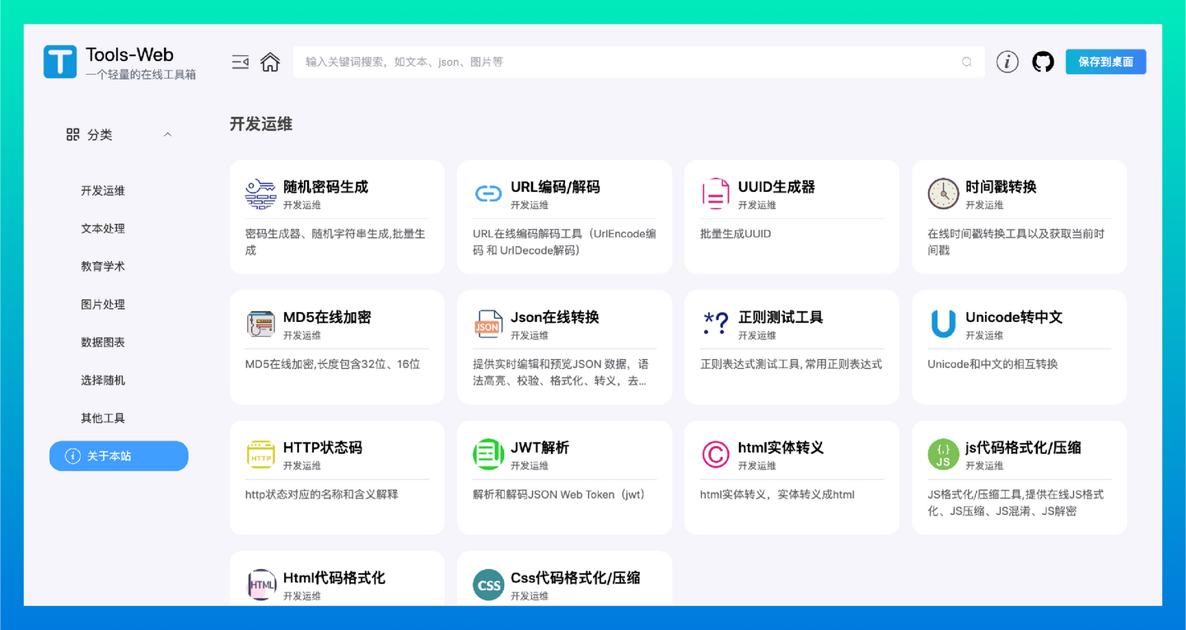The image size is (1186, 630).
Task: Open the 时间戳转换 tool title
Action: pyautogui.click(x=1001, y=187)
